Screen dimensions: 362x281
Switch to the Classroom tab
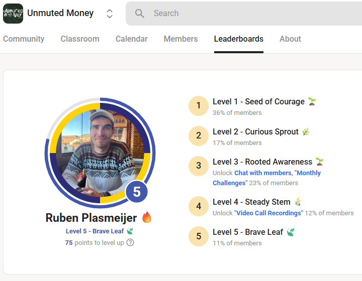tap(80, 39)
